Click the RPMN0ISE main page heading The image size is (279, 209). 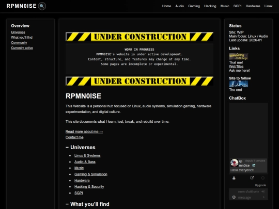pyautogui.click(x=83, y=96)
